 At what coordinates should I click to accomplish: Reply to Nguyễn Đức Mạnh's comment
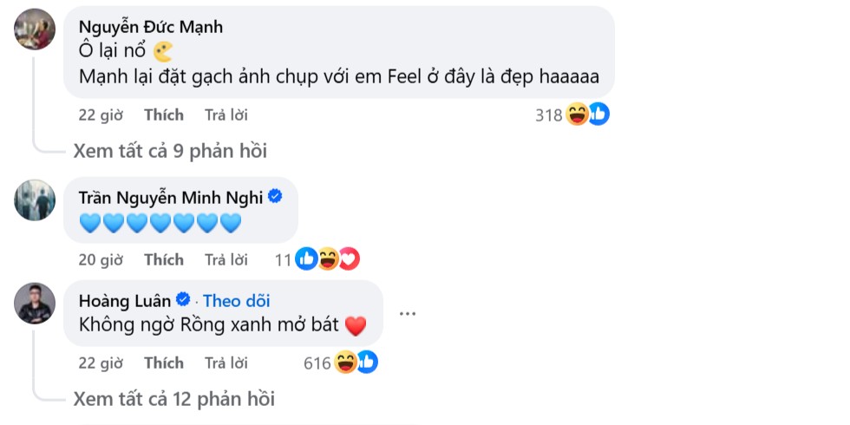coord(226,114)
